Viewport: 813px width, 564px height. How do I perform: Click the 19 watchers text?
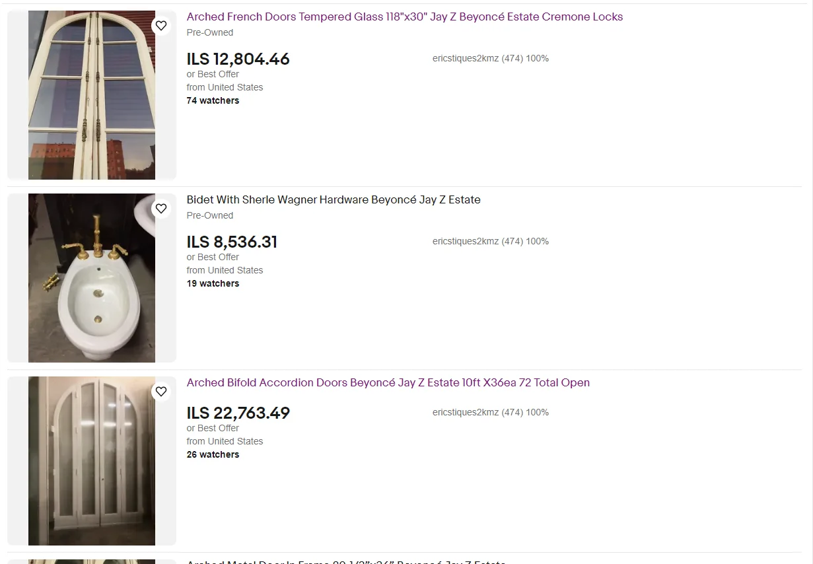(213, 283)
